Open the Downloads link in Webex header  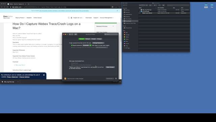coord(88,18)
